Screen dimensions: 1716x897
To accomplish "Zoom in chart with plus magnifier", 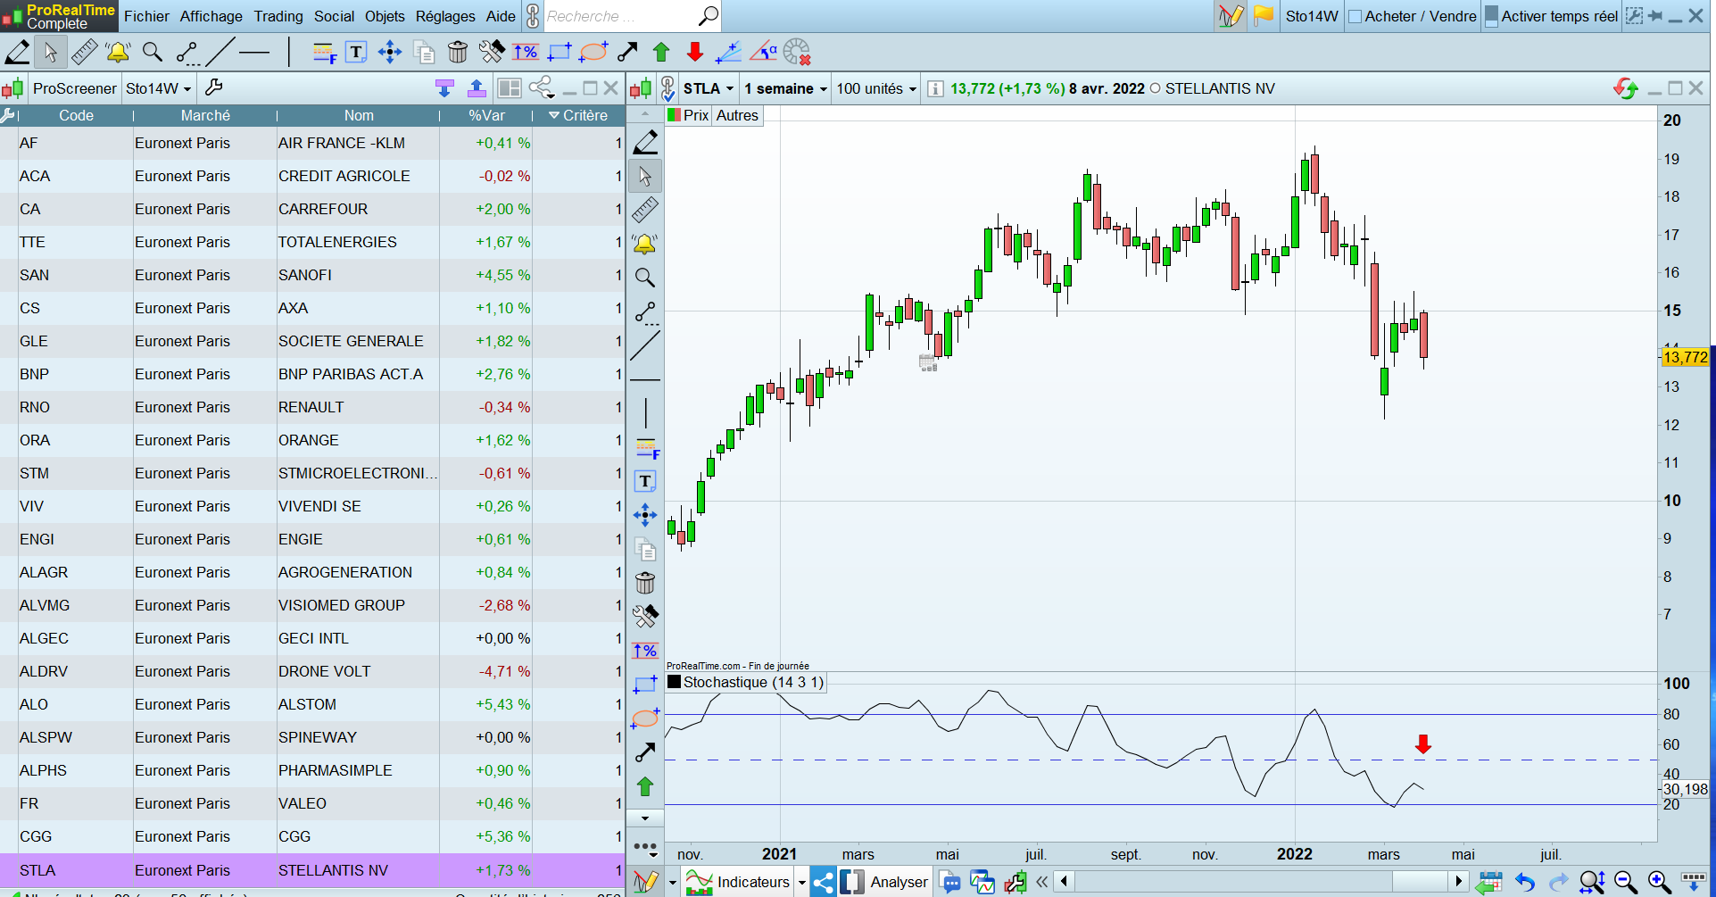I will [1660, 883].
